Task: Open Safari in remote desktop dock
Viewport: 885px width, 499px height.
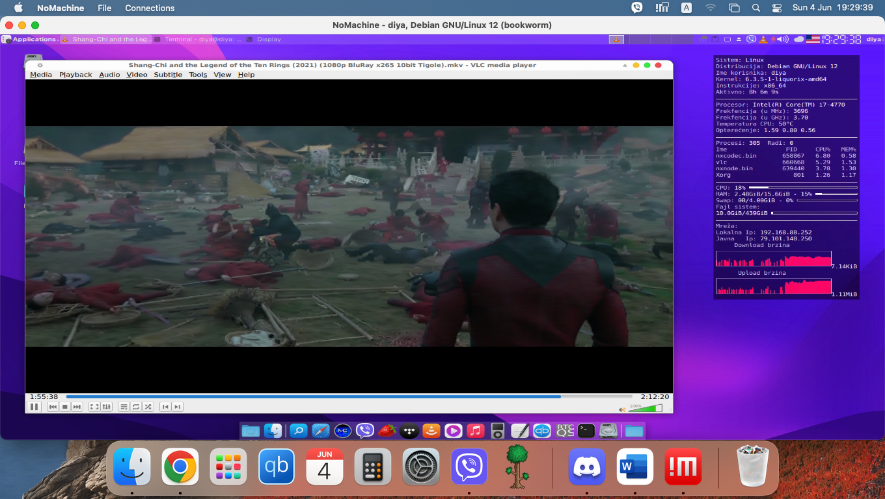Action: click(x=321, y=430)
